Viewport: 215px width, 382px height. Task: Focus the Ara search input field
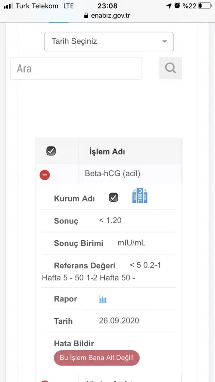[76, 69]
